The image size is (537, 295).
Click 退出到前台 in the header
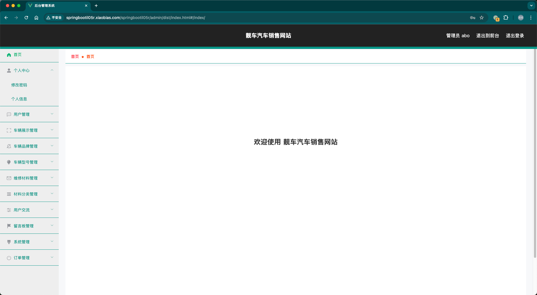point(487,36)
